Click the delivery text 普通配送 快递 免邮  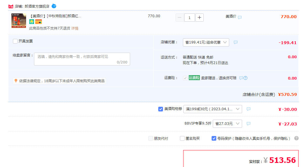[x=198, y=57]
